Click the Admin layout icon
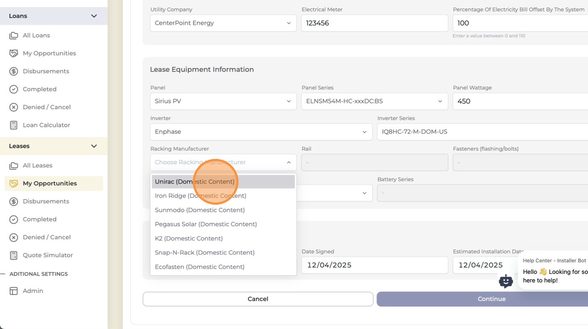Screen dimensions: 588x329 tap(14, 291)
